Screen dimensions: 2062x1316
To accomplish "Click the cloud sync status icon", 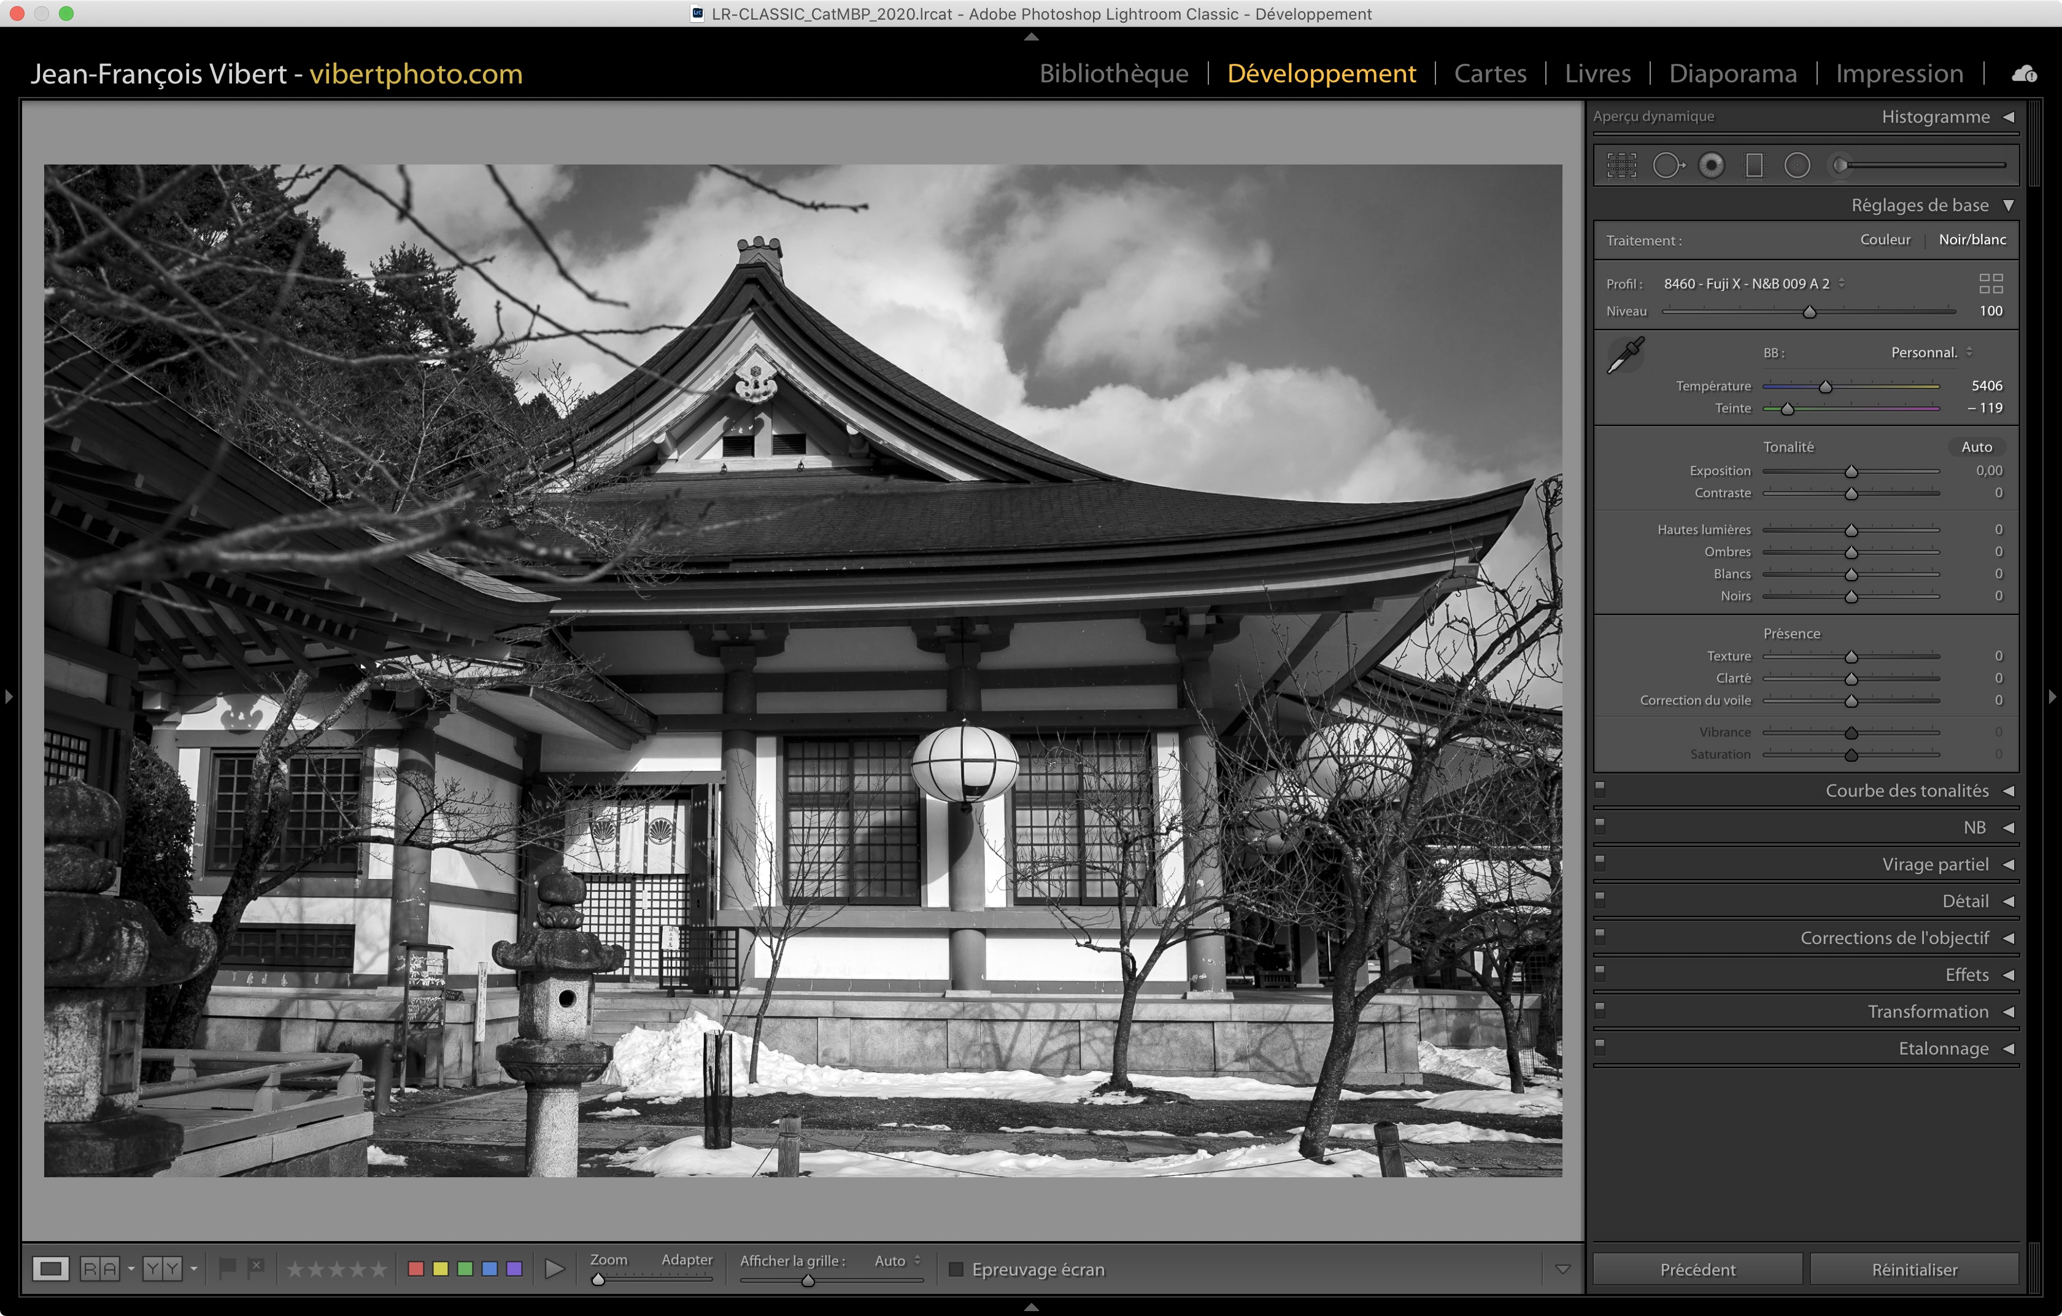I will 2025,74.
